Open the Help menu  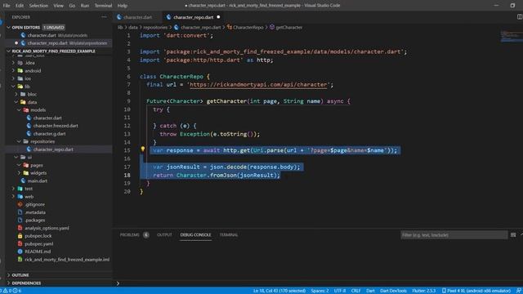[x=123, y=6]
